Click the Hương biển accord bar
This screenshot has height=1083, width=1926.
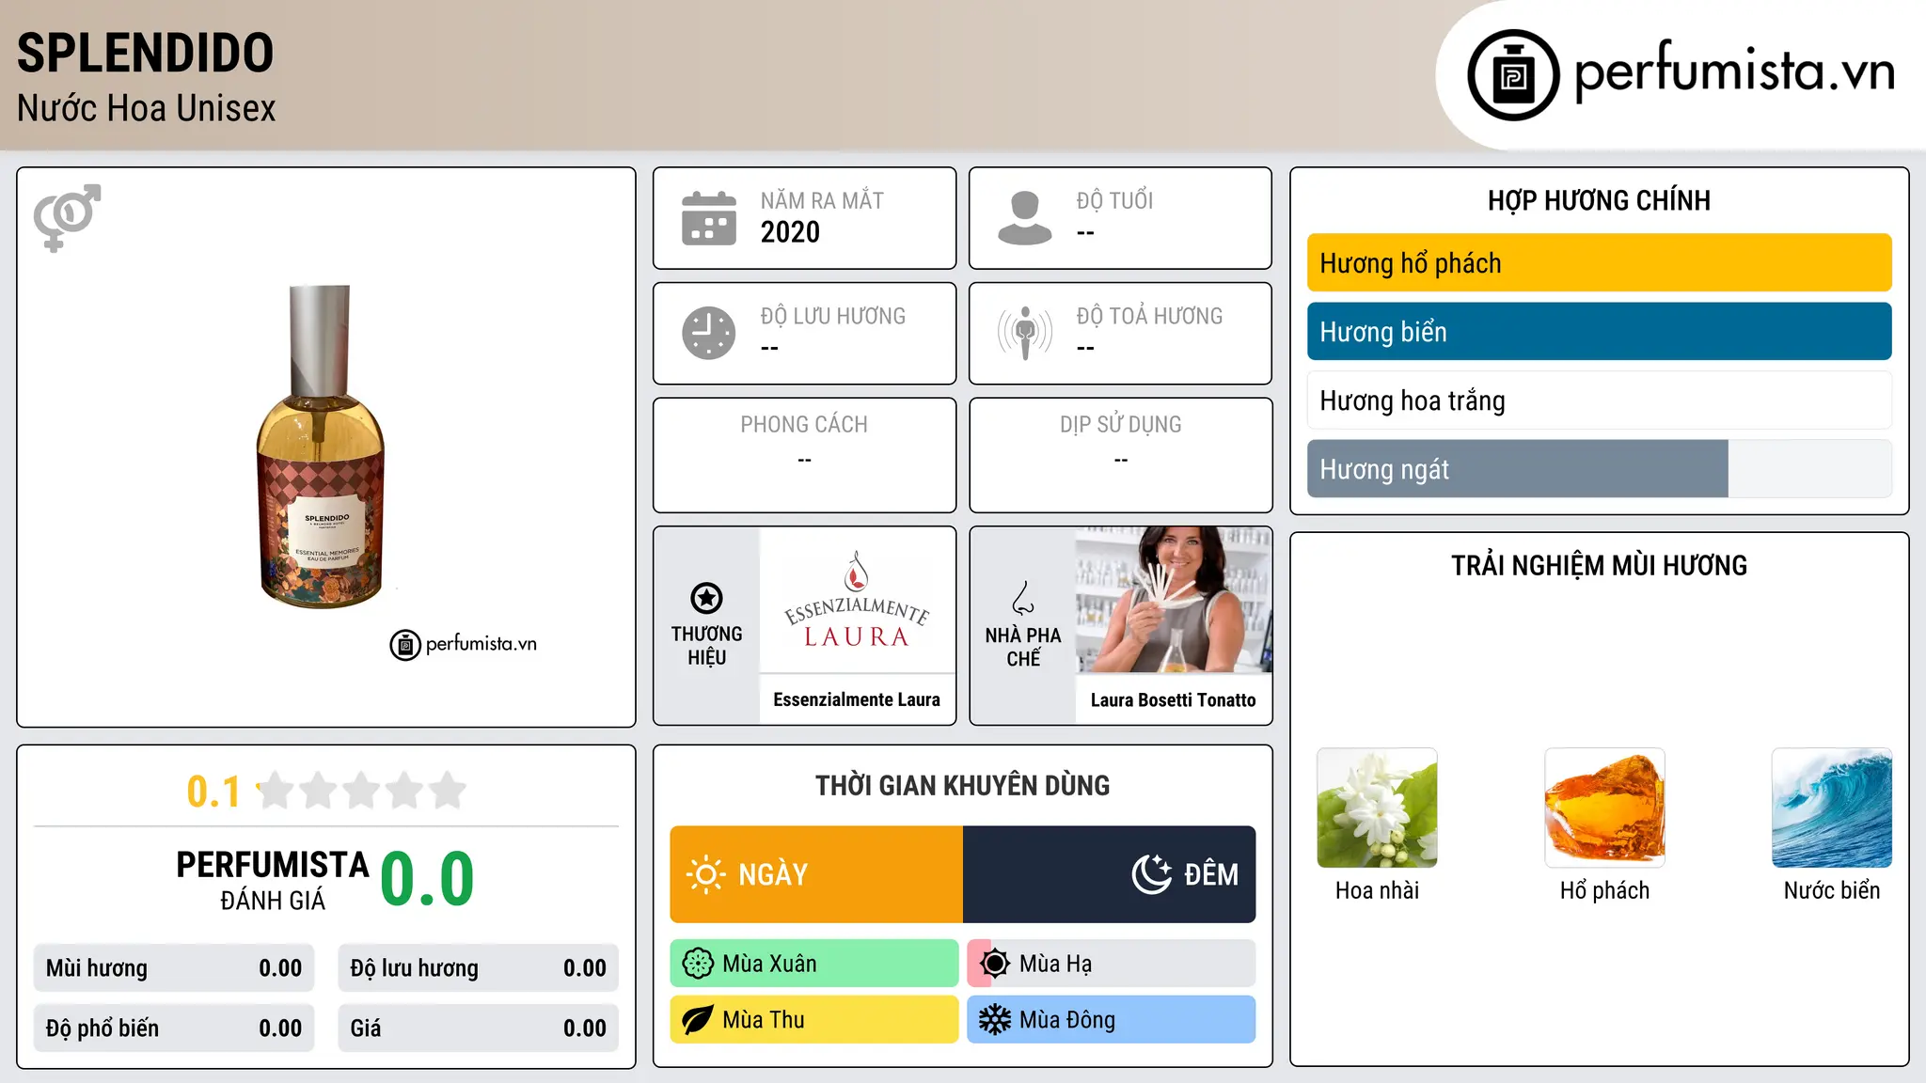(x=1599, y=332)
